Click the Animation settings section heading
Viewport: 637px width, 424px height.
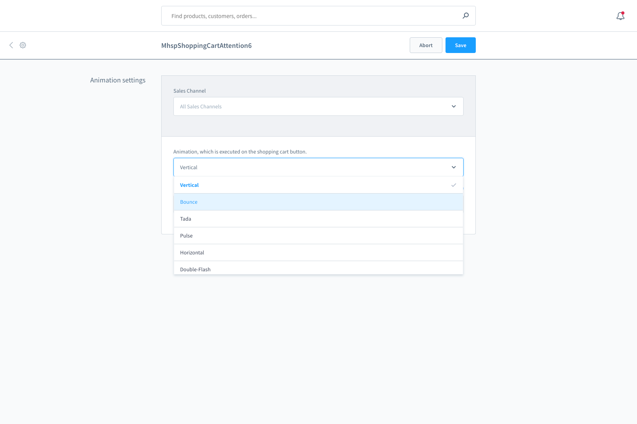(118, 80)
